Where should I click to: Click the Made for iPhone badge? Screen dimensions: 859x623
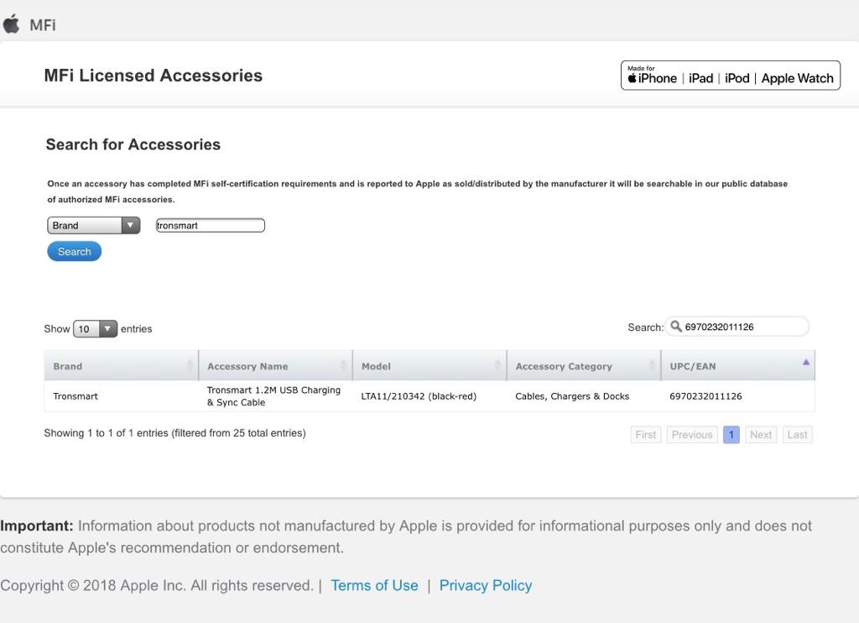(731, 75)
